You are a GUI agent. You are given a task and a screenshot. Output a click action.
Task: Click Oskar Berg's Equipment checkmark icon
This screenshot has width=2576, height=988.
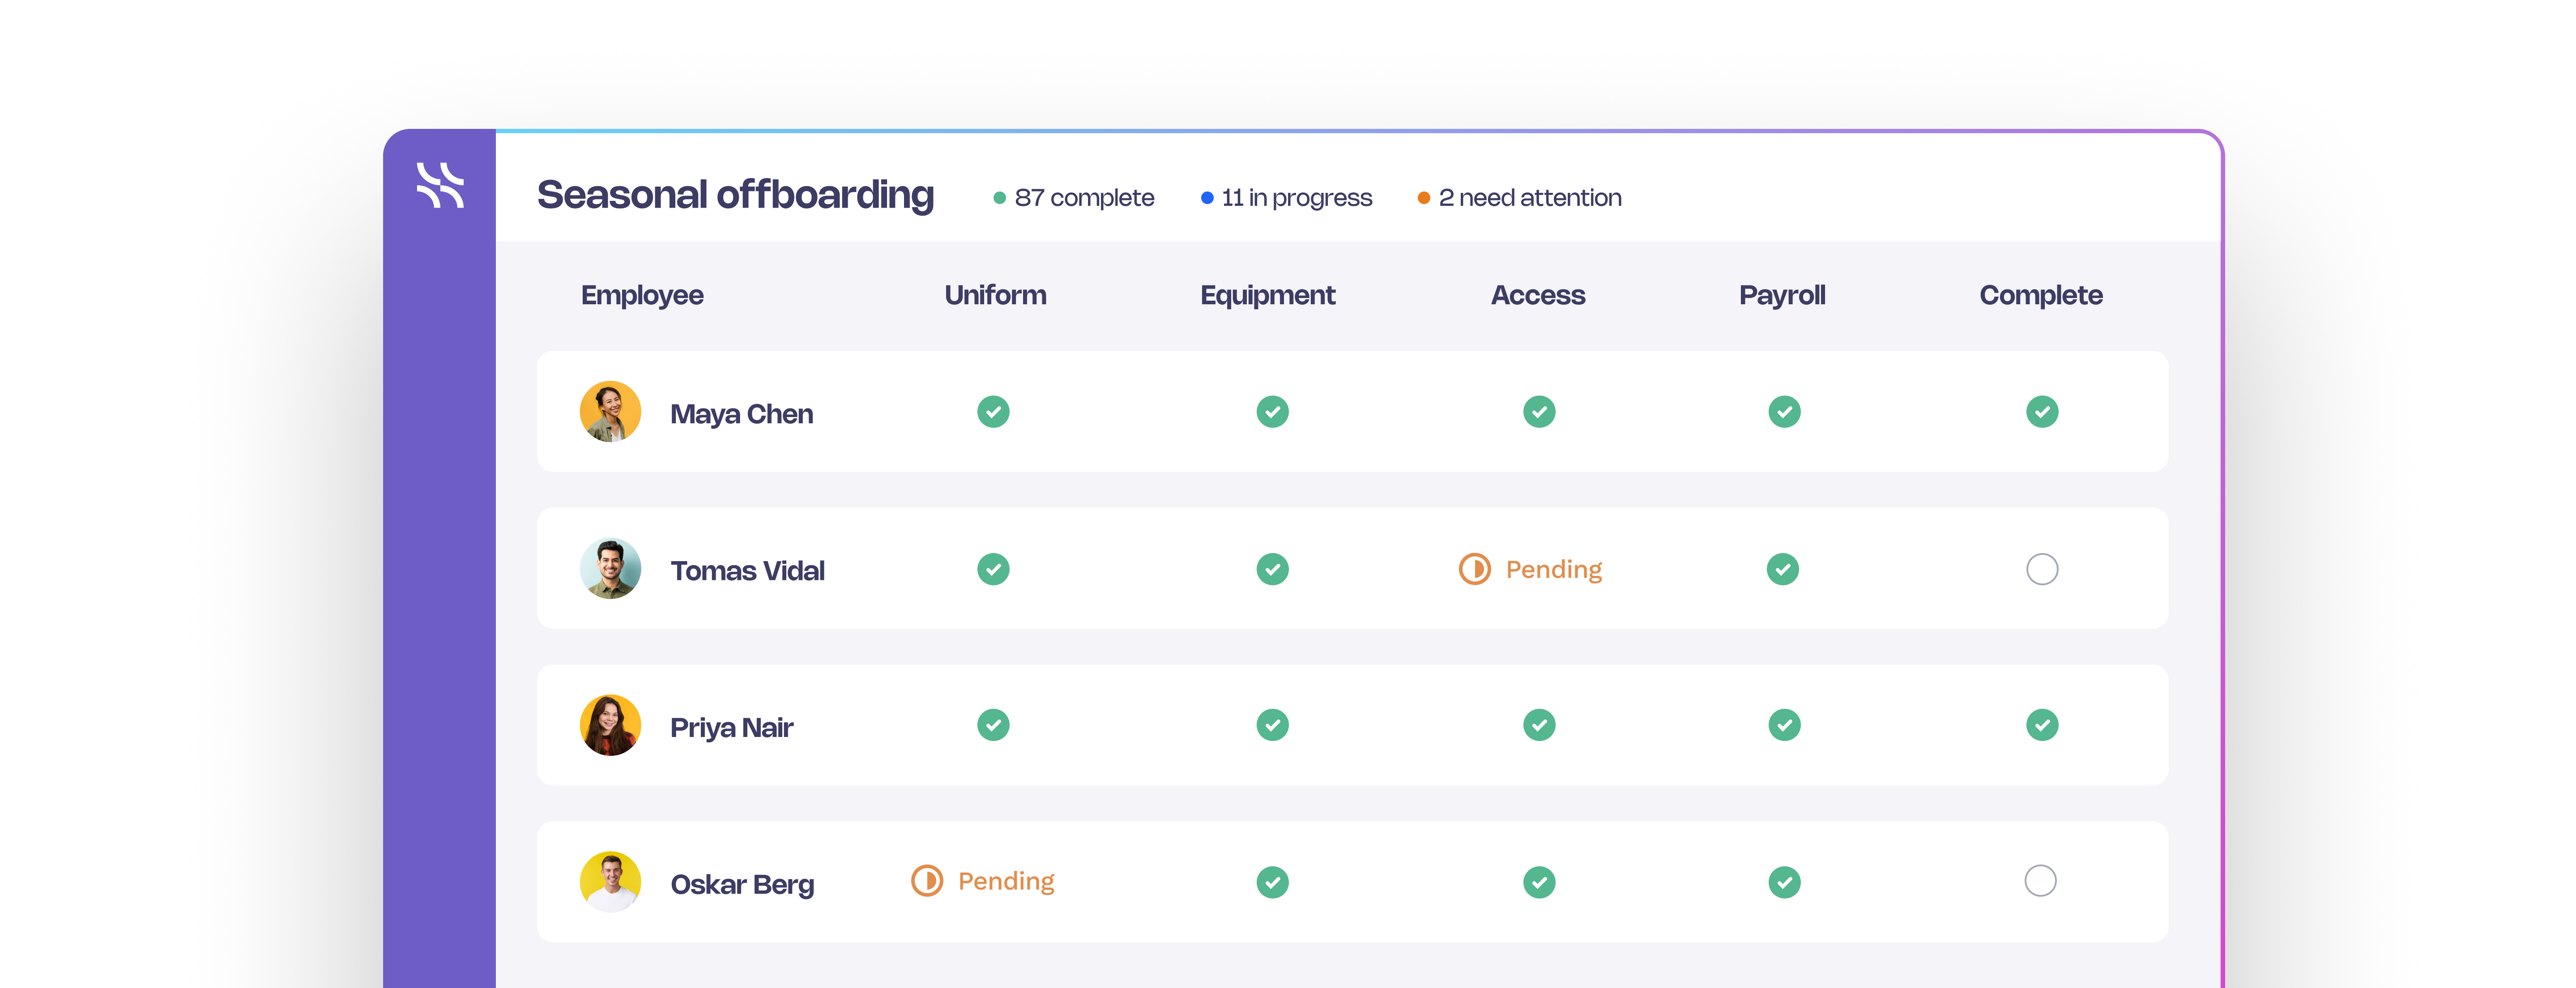1272,882
